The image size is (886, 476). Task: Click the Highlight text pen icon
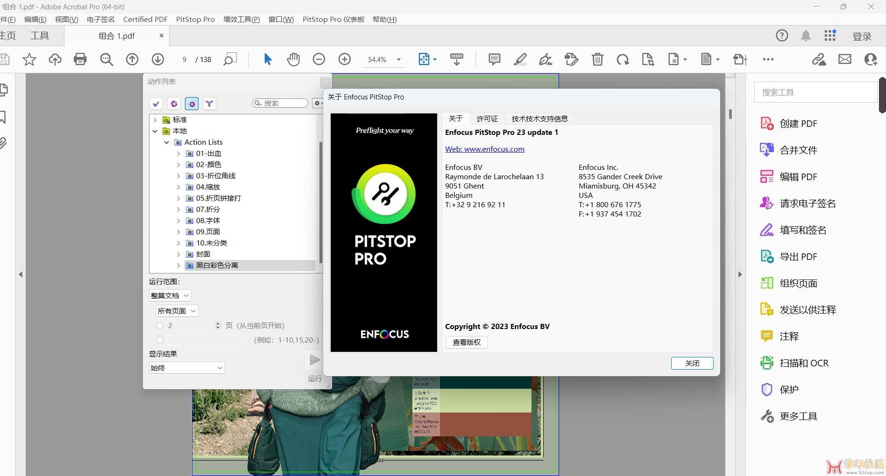(520, 59)
